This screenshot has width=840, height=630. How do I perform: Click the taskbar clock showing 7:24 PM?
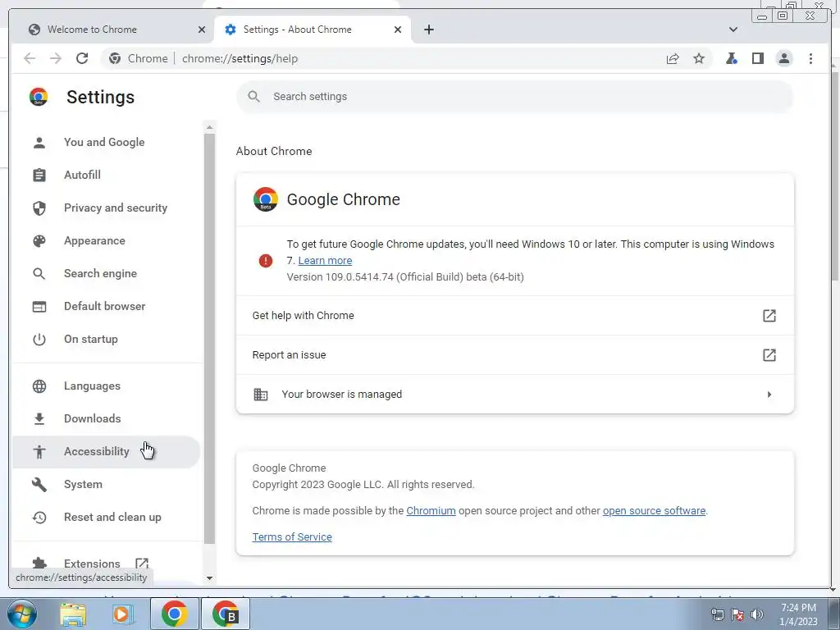[x=798, y=614]
